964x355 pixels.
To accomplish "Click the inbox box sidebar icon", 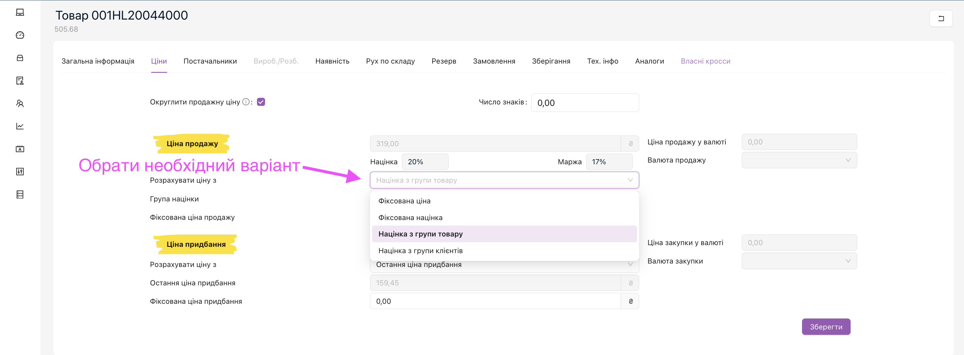I will point(20,58).
